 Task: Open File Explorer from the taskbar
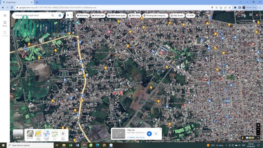click(64, 145)
